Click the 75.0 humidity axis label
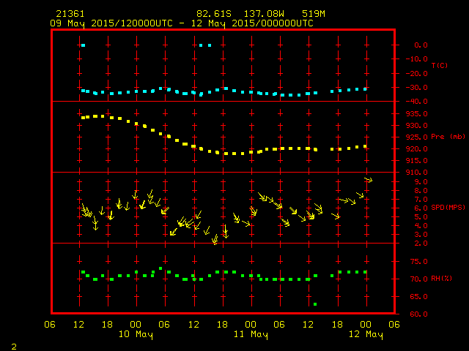469x351 pixels. (x=418, y=262)
